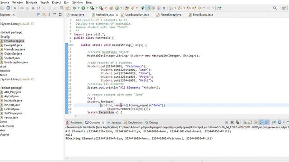Click the Pin Editor toolbar icon
This screenshot has width=289, height=162.
point(219,8)
